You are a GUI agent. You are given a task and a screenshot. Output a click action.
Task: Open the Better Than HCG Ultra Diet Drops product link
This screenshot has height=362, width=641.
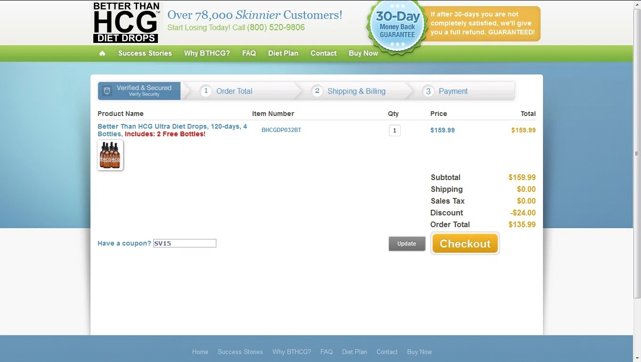172,130
